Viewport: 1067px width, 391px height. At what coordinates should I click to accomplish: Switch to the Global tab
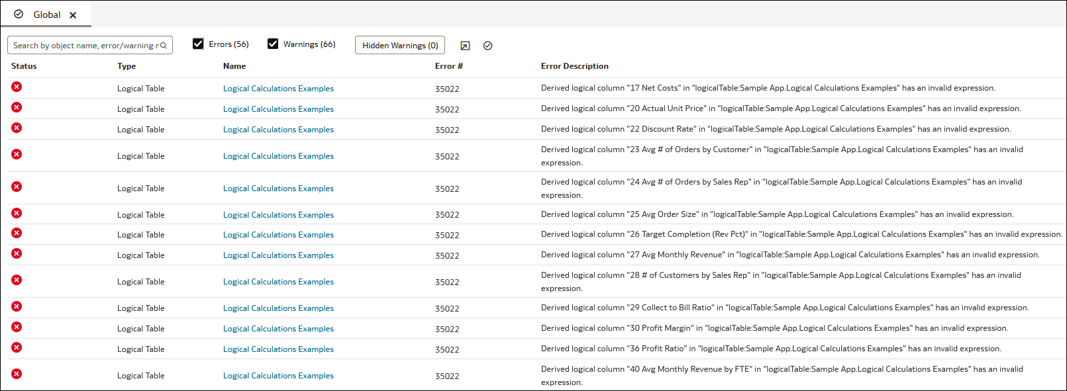pos(46,15)
